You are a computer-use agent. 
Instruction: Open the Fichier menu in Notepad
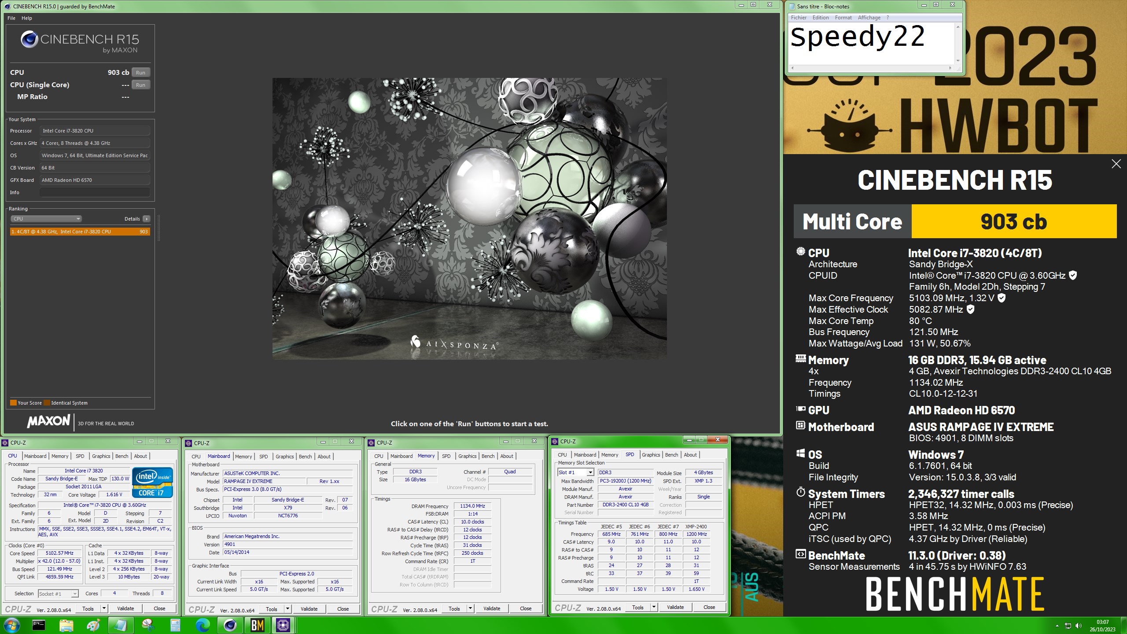tap(799, 18)
